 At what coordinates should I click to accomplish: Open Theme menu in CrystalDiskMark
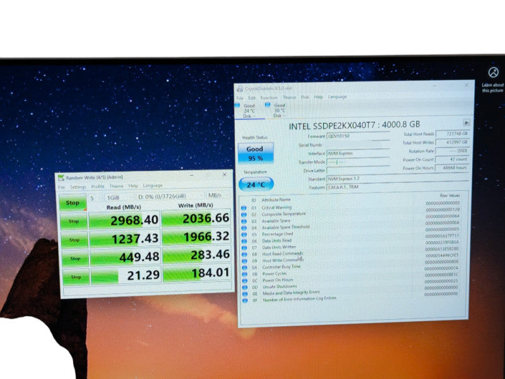click(116, 186)
